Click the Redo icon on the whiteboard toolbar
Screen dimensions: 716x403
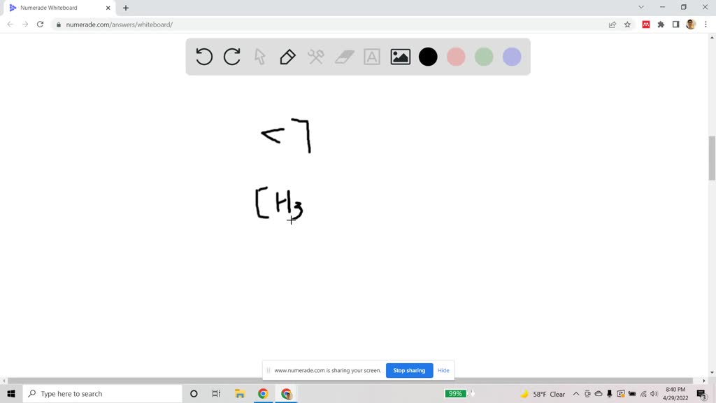231,57
